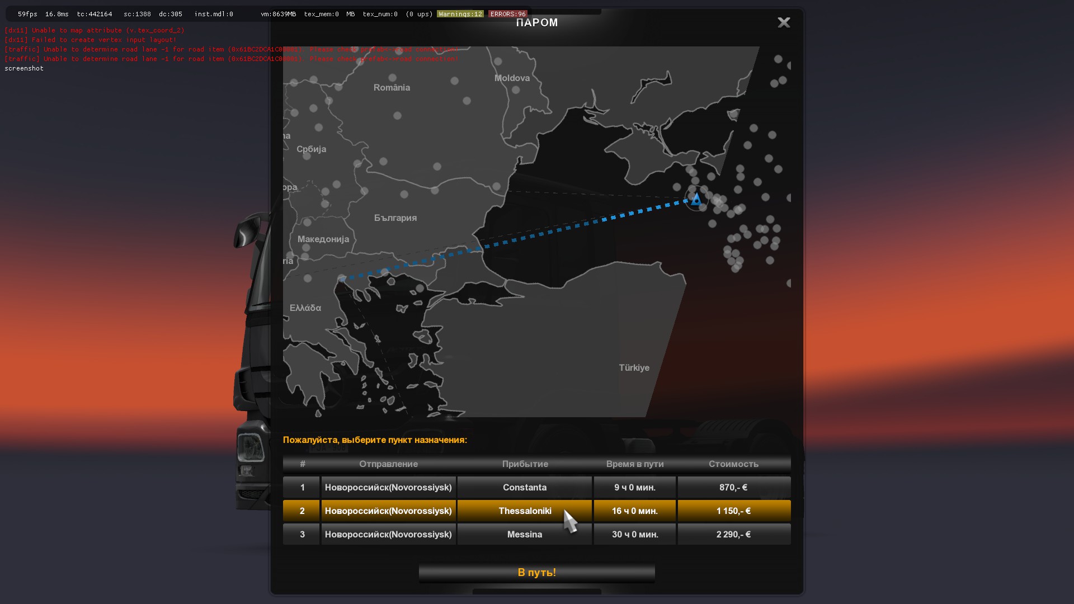1074x604 pixels.
Task: Click the 'Македонија' map label
Action: pos(323,239)
